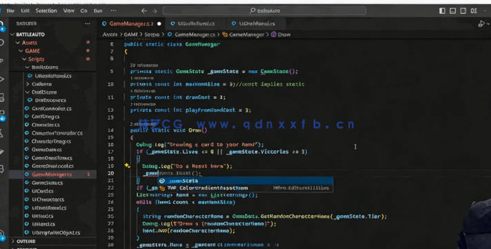Open UIBattlePanel.cs in the explorer tree

click(53, 76)
